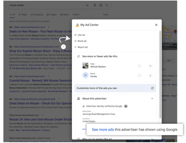Click the About this advertiser badge icon
Image resolution: width=186 pixels, height=143 pixels.
(x=78, y=99)
